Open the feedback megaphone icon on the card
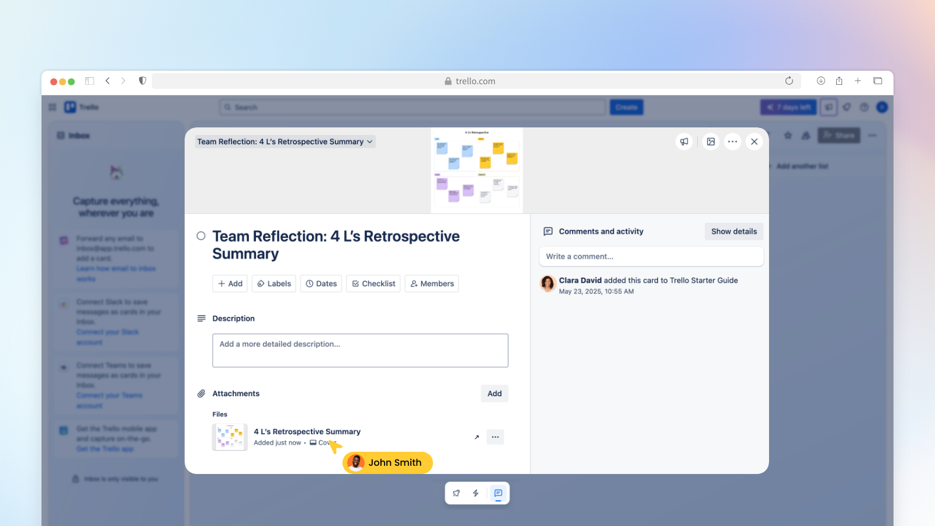This screenshot has width=935, height=526. [684, 141]
